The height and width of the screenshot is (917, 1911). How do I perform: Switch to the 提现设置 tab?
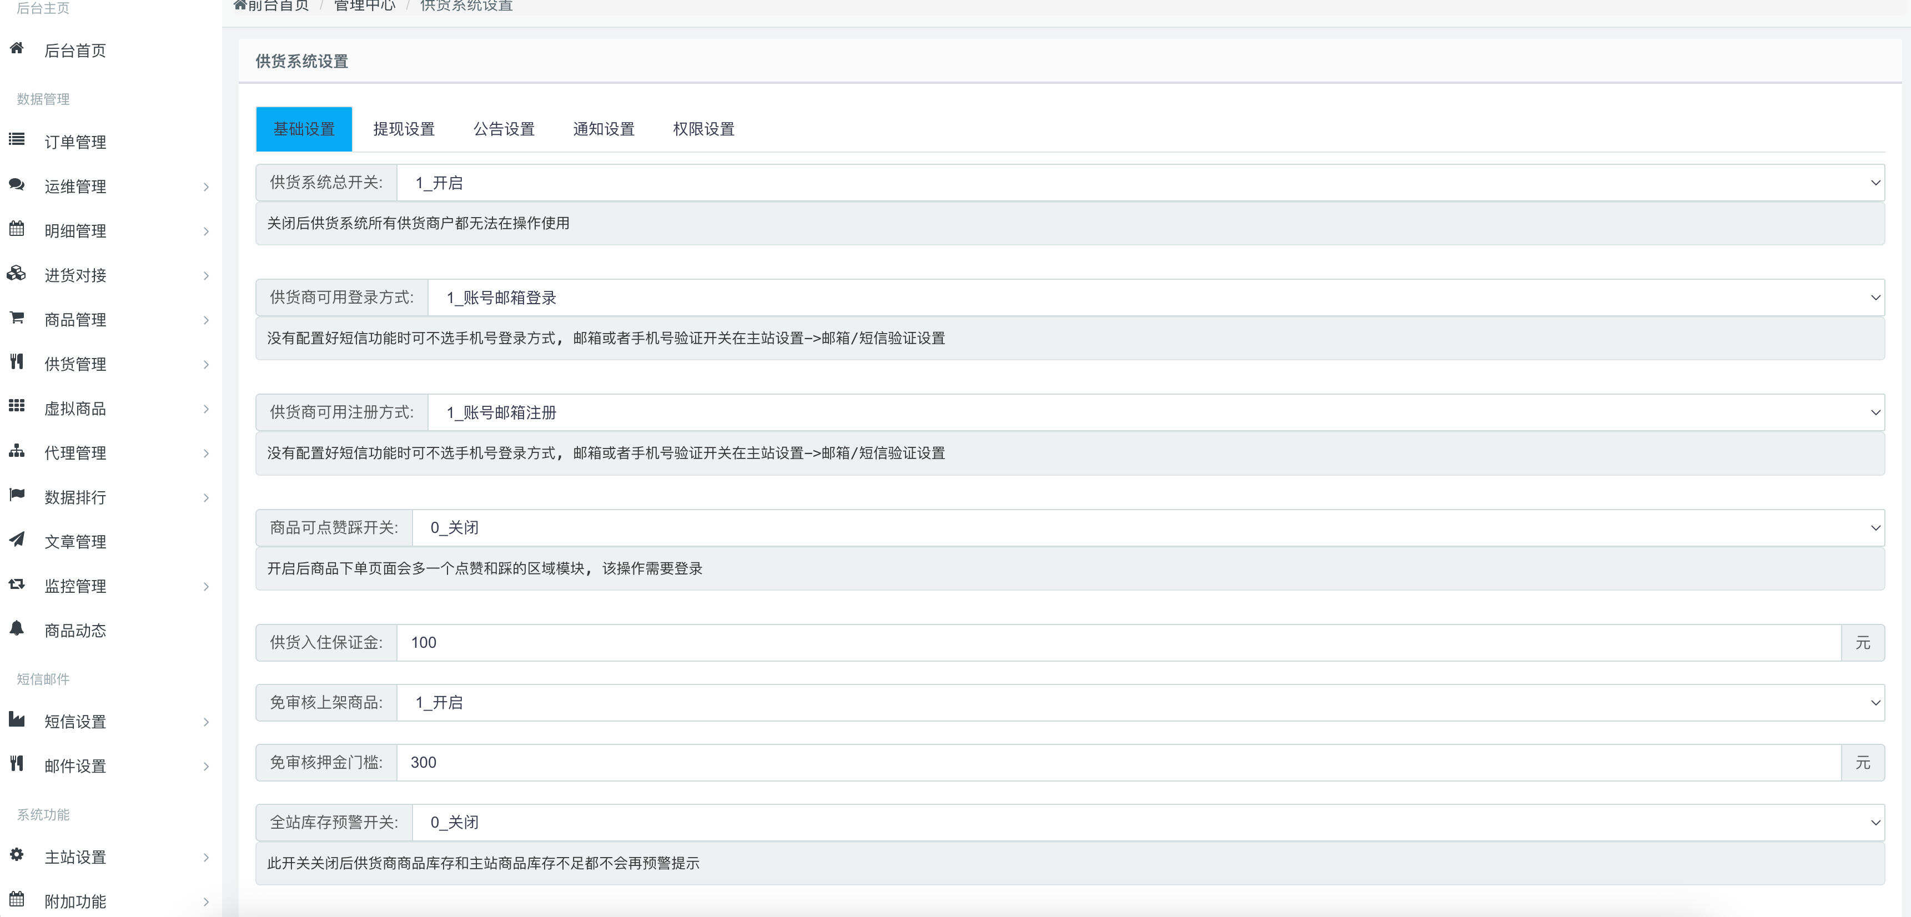[404, 129]
